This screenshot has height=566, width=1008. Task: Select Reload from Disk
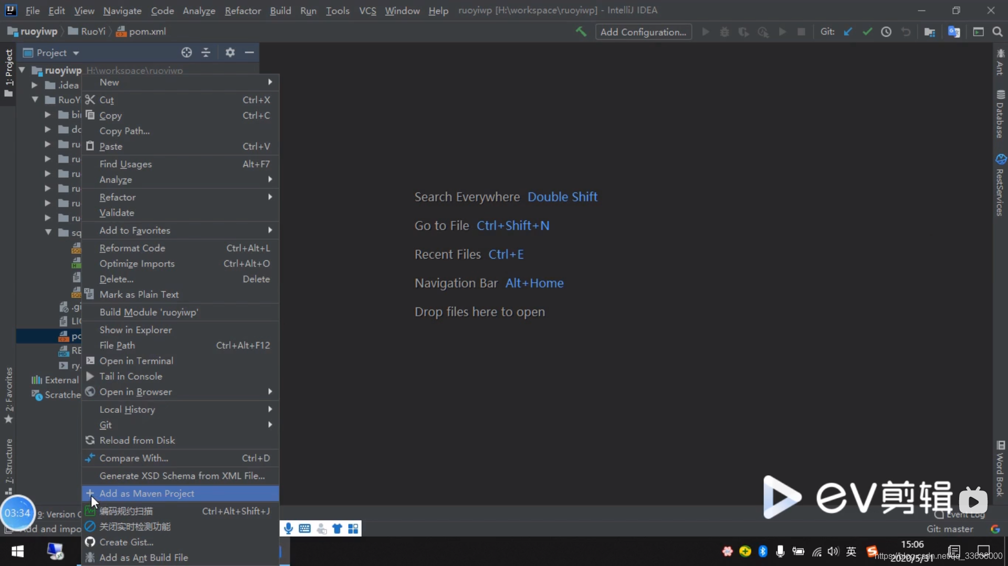[181, 440]
